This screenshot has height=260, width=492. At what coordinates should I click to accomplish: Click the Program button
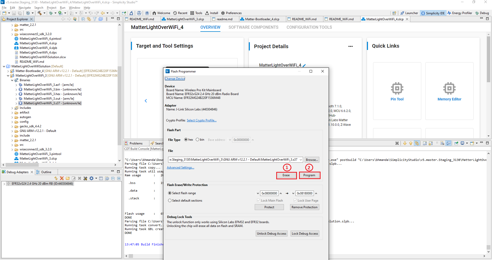point(309,175)
